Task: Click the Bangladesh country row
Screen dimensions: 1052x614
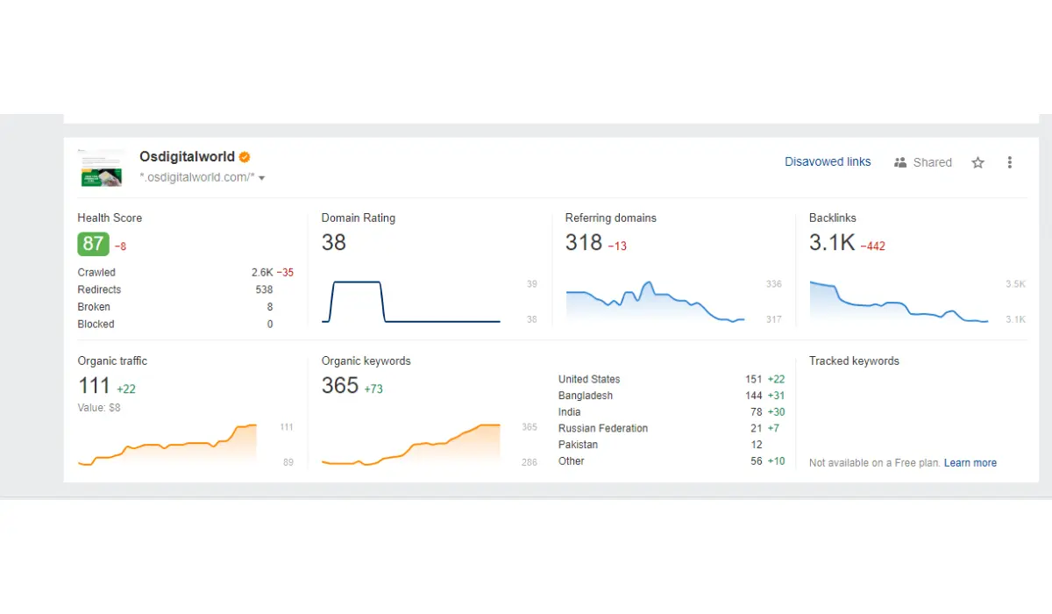Action: [672, 396]
